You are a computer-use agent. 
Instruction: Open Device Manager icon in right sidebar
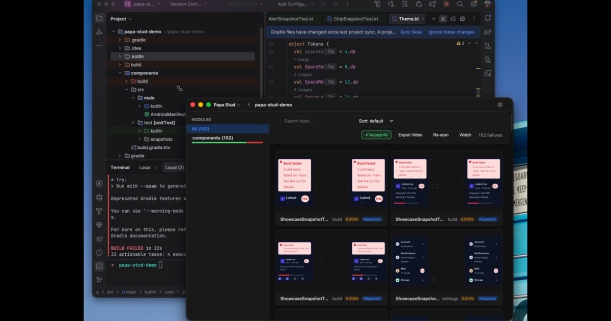(488, 46)
